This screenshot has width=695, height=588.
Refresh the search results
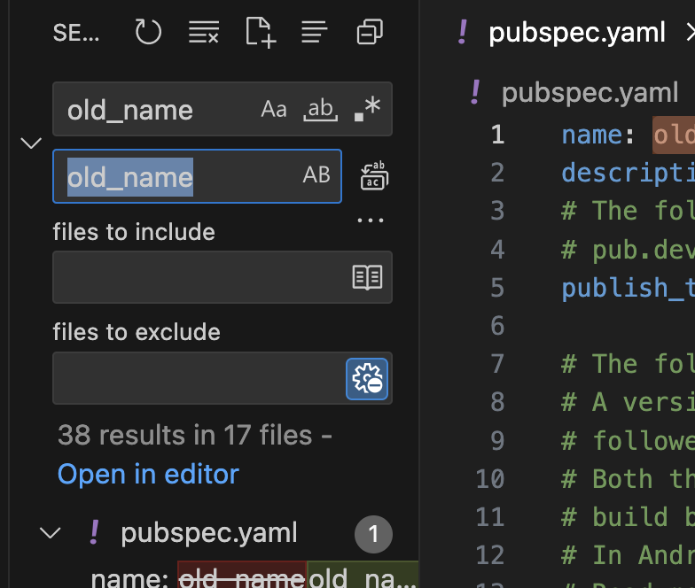click(x=148, y=33)
